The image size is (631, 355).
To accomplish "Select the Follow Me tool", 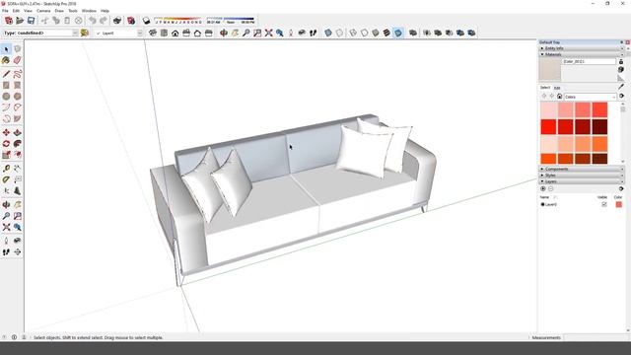I will coord(18,144).
